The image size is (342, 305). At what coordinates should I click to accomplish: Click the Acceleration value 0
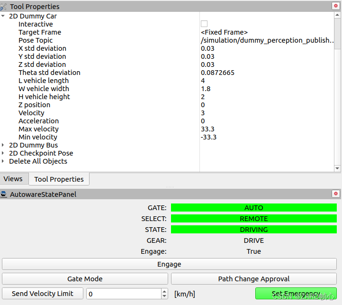(203, 121)
